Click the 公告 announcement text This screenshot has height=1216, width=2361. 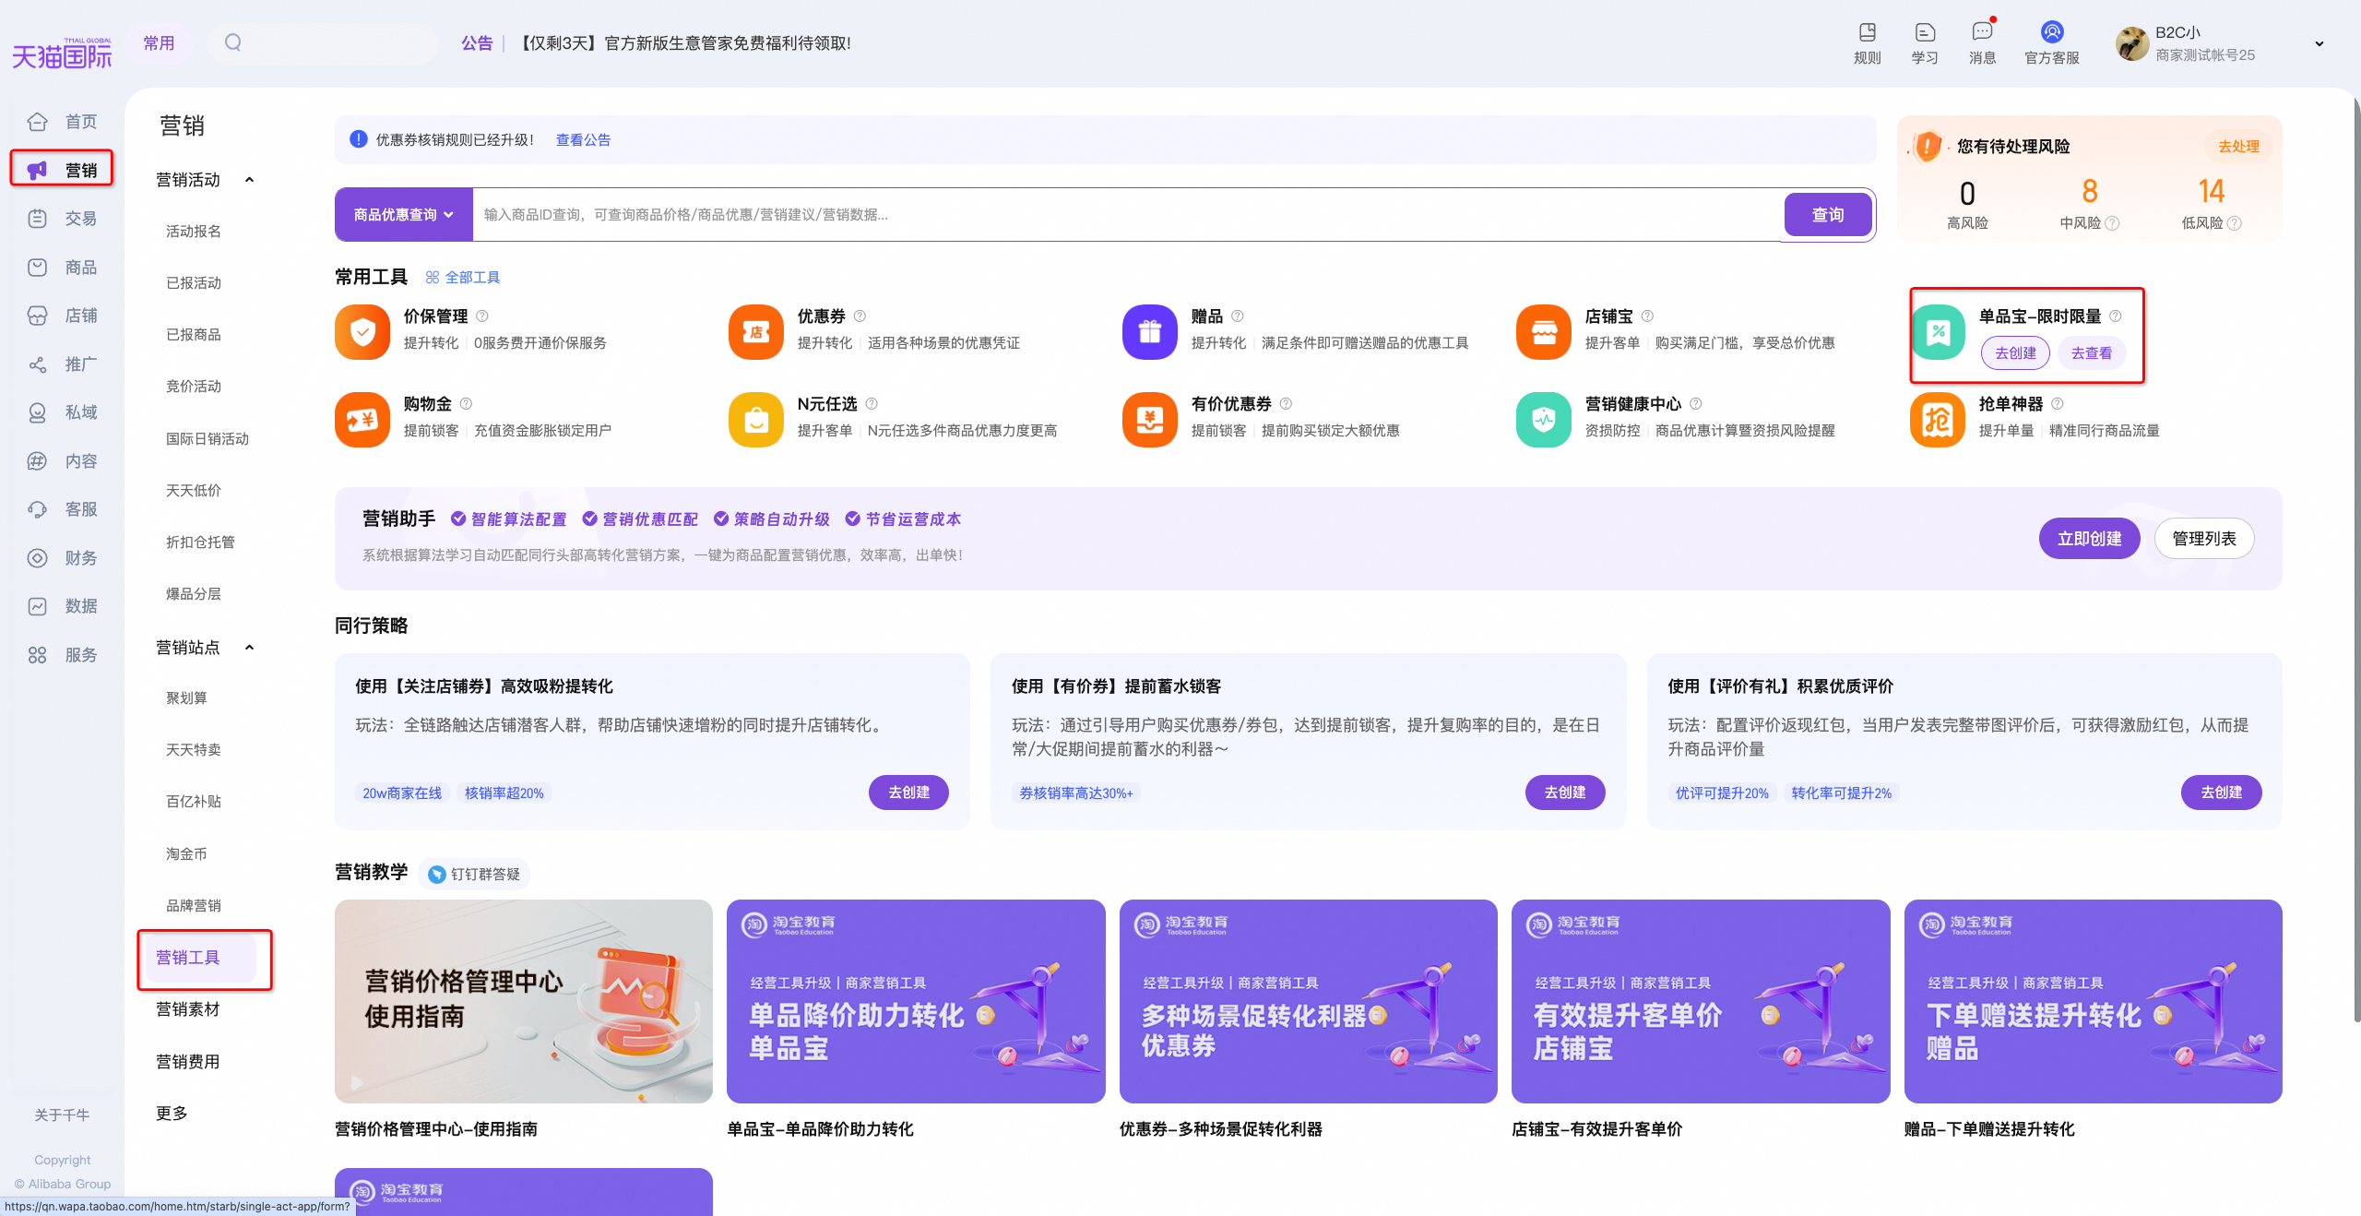[x=477, y=43]
